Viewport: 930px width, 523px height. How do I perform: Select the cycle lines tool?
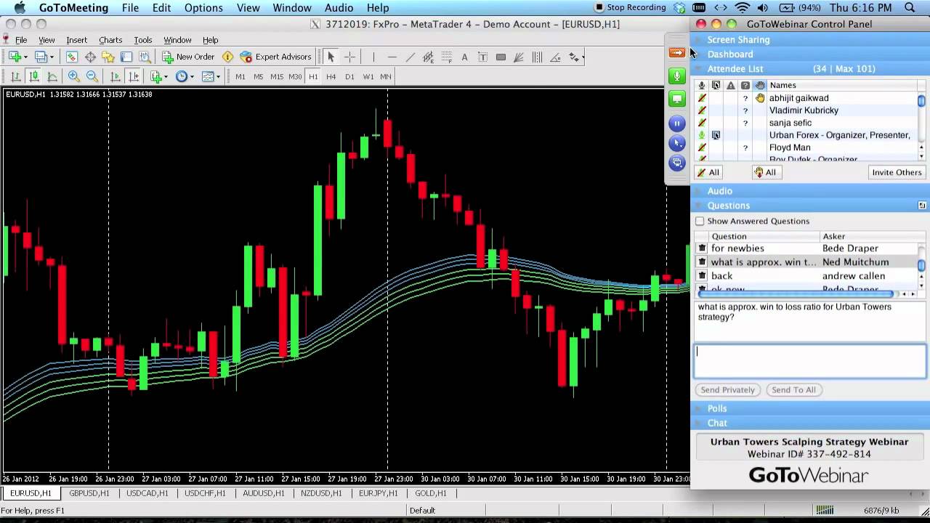(537, 57)
